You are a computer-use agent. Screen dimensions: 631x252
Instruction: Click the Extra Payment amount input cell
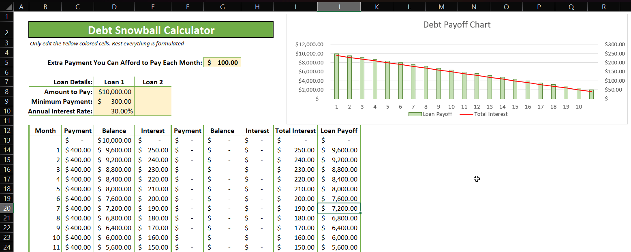222,62
